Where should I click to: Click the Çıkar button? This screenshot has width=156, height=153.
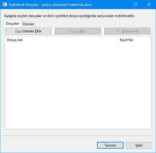click(x=78, y=31)
